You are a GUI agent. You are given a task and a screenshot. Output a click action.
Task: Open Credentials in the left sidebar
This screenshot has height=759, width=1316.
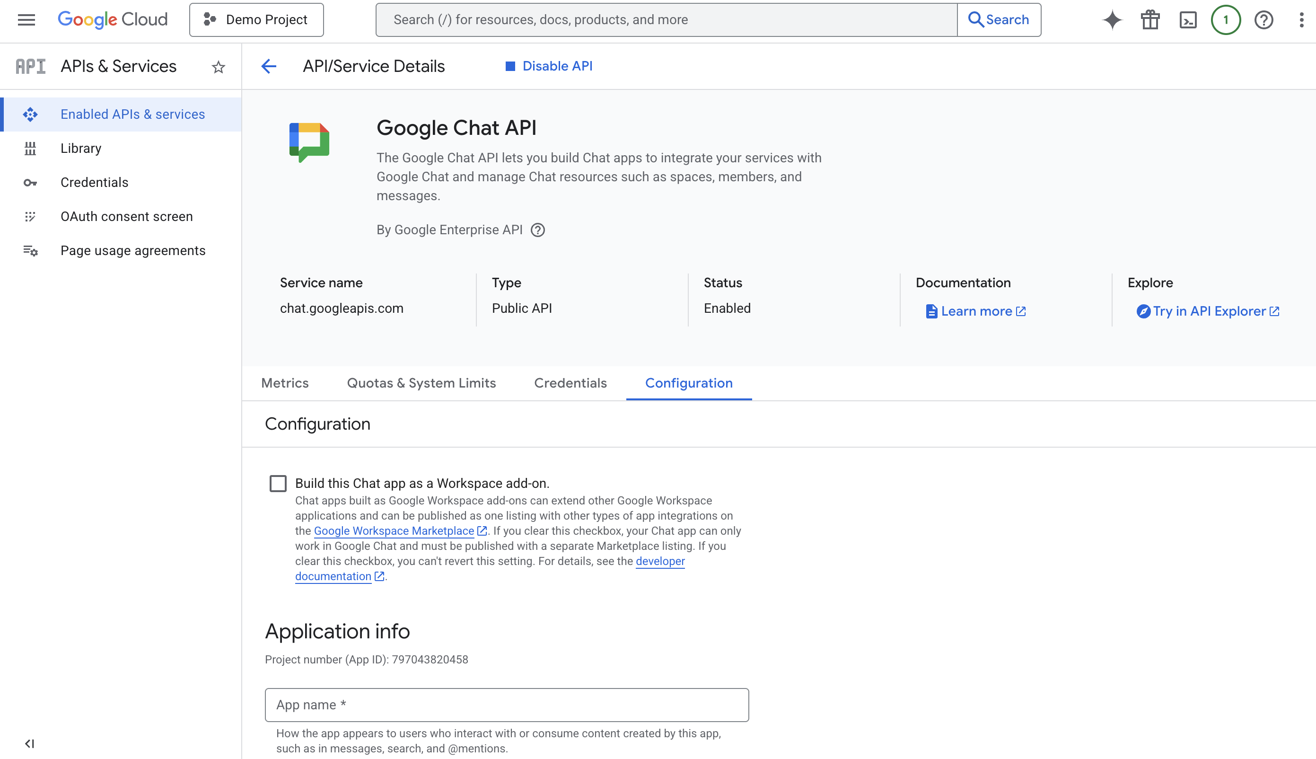pyautogui.click(x=94, y=183)
